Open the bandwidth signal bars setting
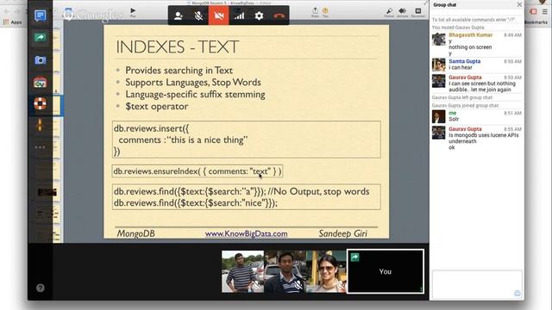552x310 pixels. tap(239, 15)
